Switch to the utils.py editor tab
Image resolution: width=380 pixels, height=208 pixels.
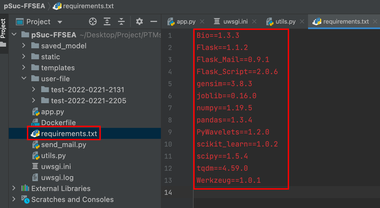[286, 22]
